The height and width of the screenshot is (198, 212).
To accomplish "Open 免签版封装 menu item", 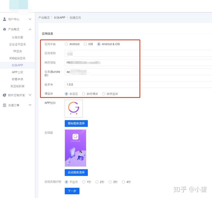I will coord(17,86).
